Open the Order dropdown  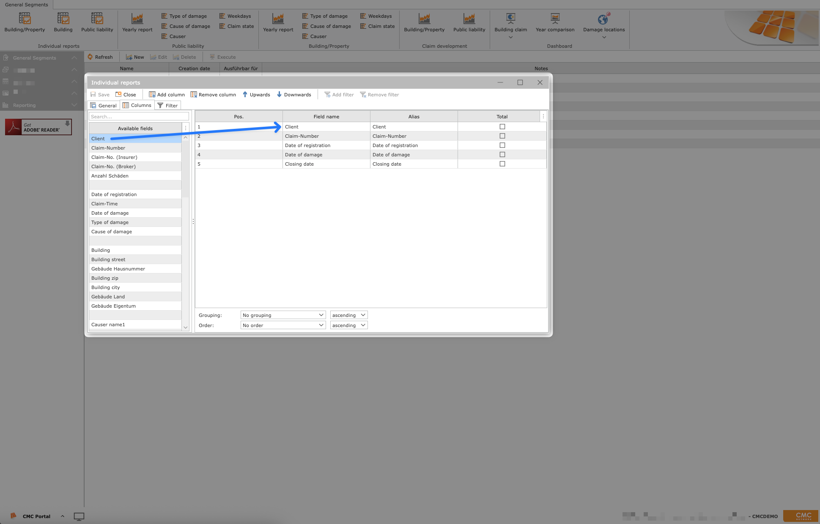tap(283, 325)
